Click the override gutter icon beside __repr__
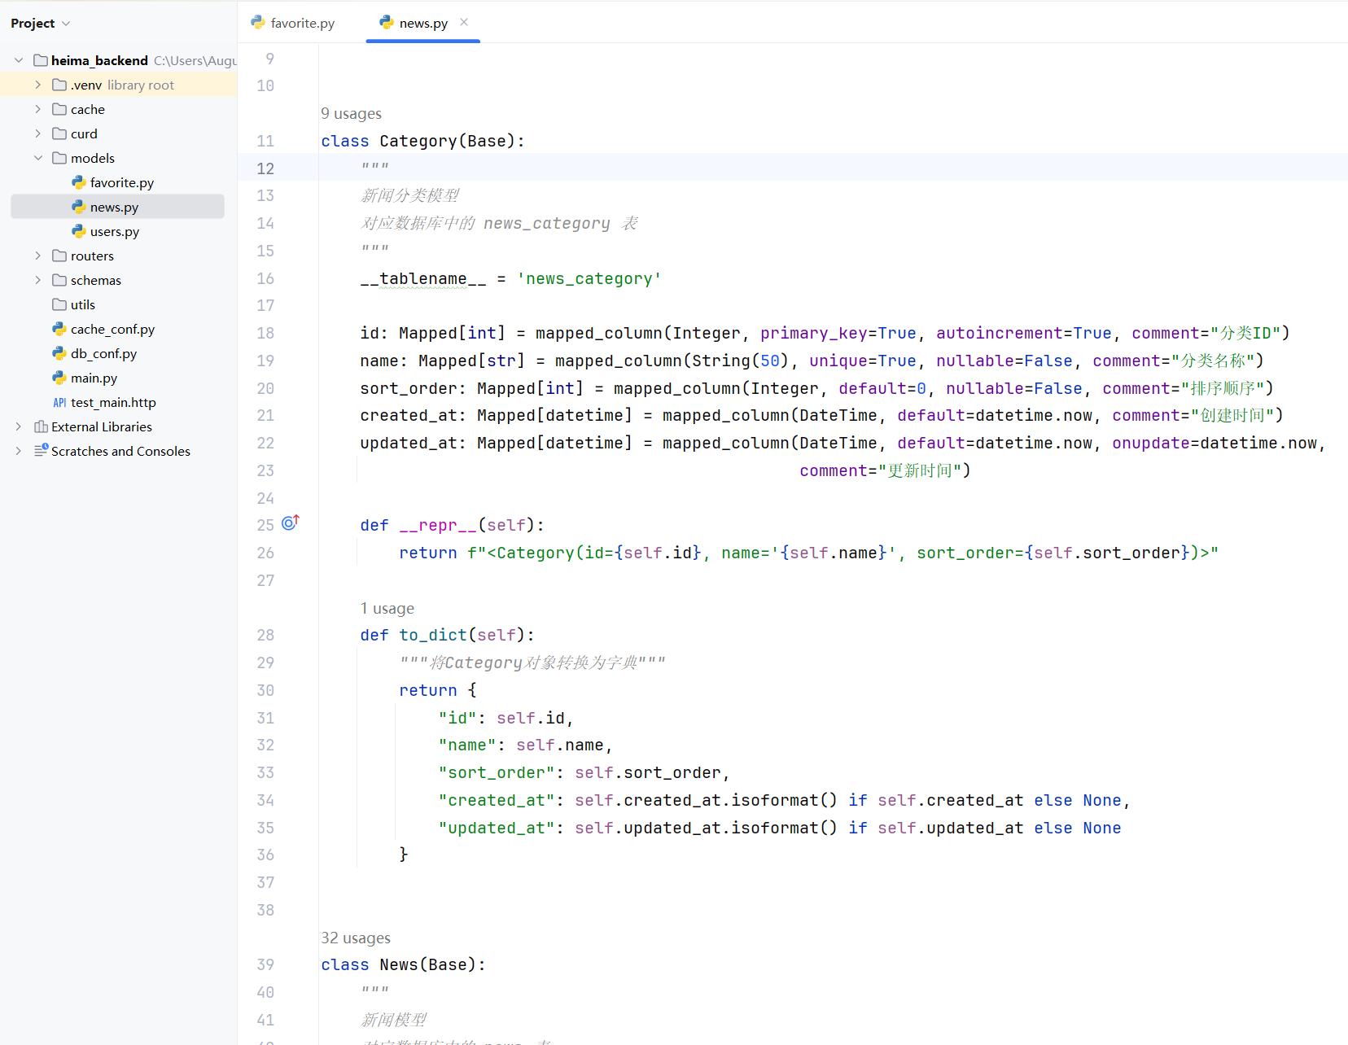Viewport: 1348px width, 1045px height. (x=291, y=523)
